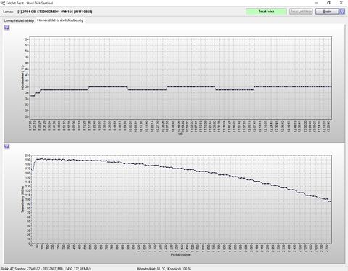Click the save icon beside the Bezár button

[342, 12]
